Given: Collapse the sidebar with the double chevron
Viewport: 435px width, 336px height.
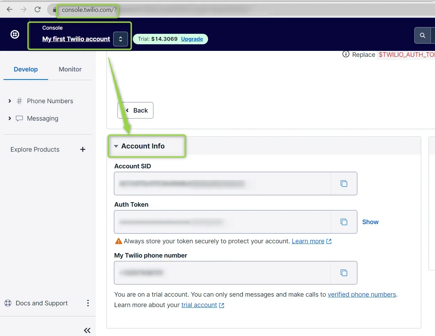Looking at the screenshot, I should 87,330.
